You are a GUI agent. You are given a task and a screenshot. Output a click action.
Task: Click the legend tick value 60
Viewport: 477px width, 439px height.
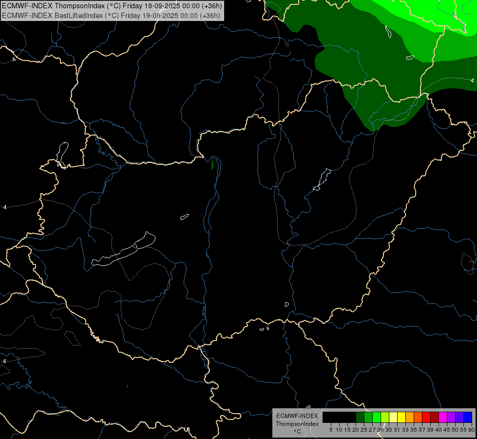(472, 430)
